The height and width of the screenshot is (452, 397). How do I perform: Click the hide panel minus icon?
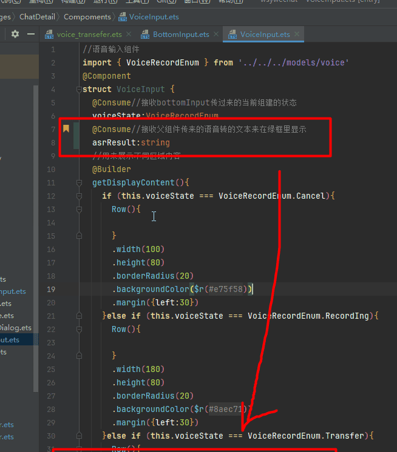pyautogui.click(x=30, y=35)
